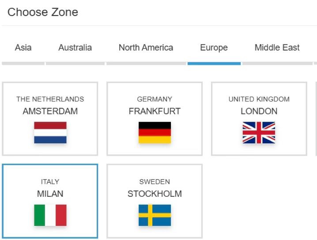Switch to the Asia tab
Screen dimensions: 317x240
[x=23, y=48]
